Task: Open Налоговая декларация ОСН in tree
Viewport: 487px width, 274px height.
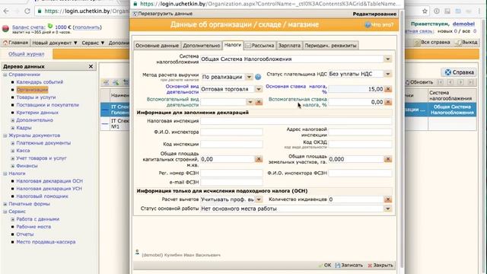Action: [49, 181]
